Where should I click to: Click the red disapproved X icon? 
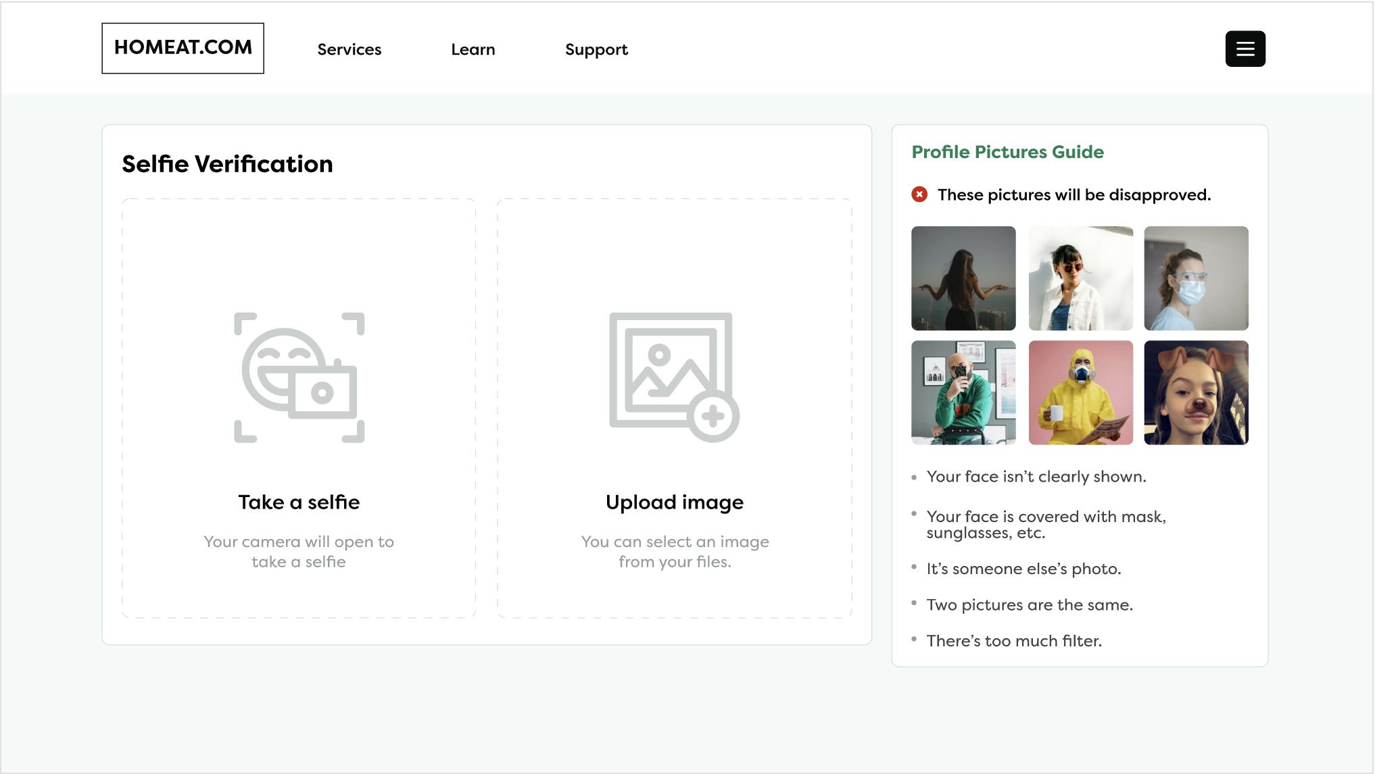click(919, 195)
